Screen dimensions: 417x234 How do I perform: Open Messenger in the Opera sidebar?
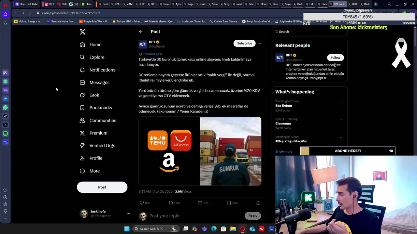pos(5,99)
